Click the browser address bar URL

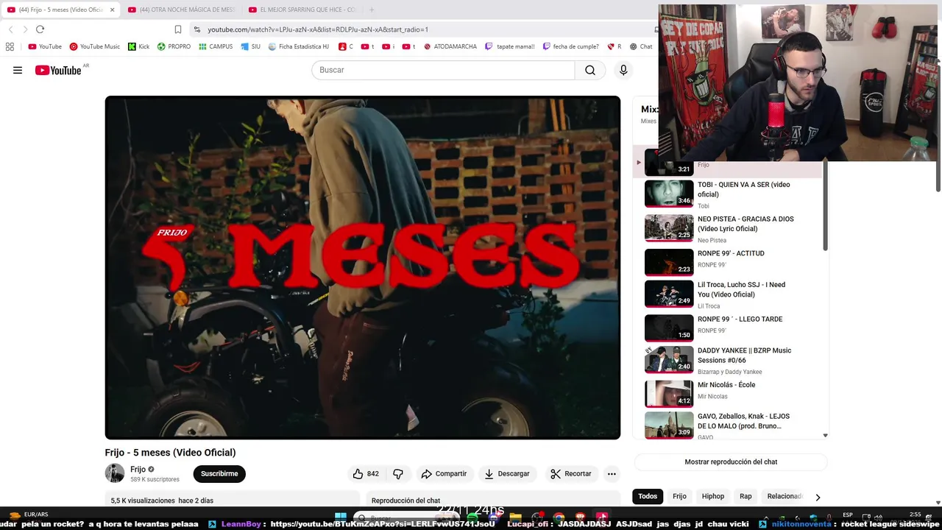point(318,29)
